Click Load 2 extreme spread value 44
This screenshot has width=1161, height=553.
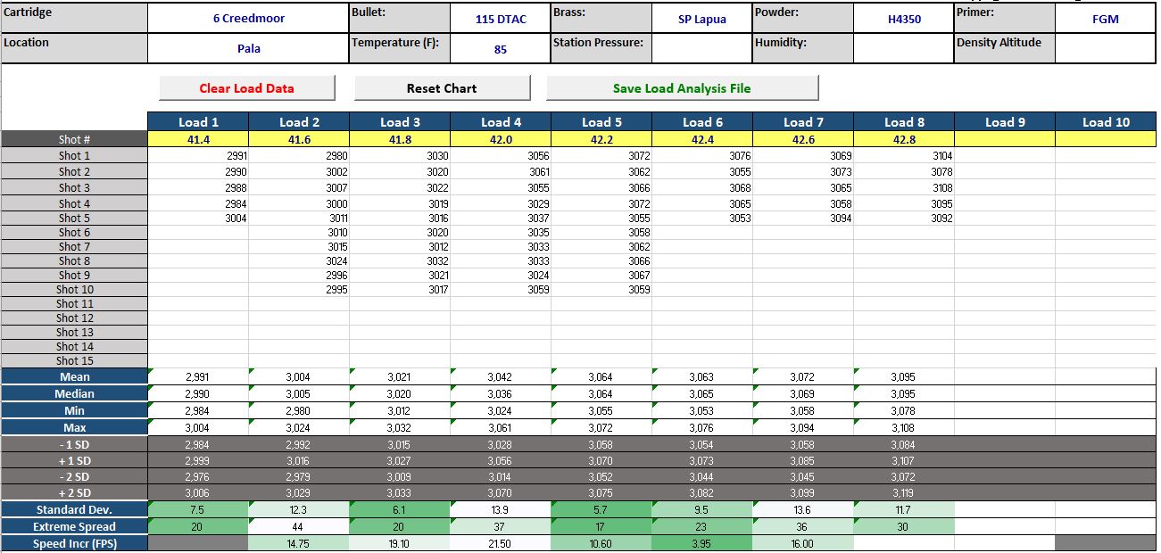[299, 527]
